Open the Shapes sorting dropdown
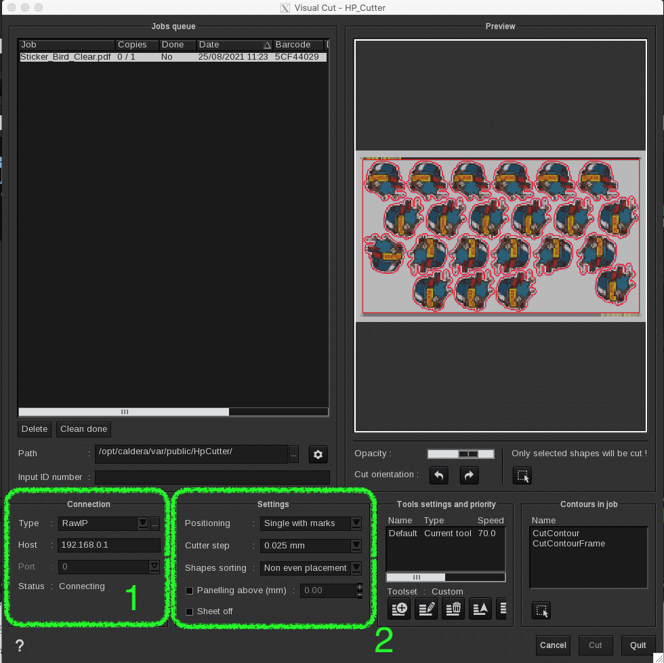Screen dimensions: 664x663 click(356, 568)
